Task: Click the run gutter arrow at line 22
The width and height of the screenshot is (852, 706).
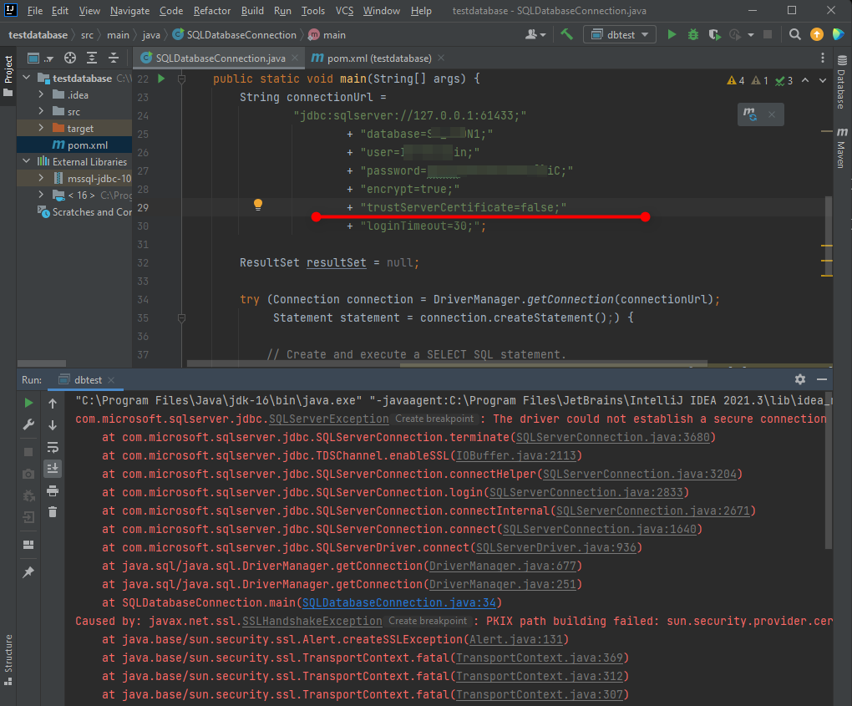Action: point(161,79)
